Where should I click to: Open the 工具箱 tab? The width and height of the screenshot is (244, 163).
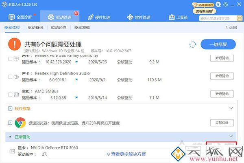click(x=178, y=17)
